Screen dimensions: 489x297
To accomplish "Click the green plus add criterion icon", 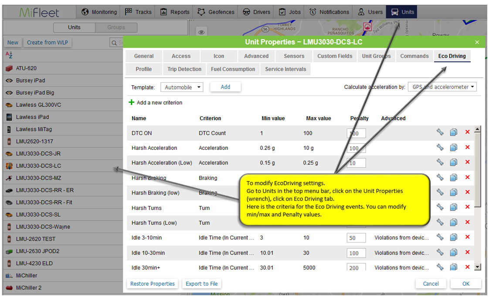I will pyautogui.click(x=131, y=103).
